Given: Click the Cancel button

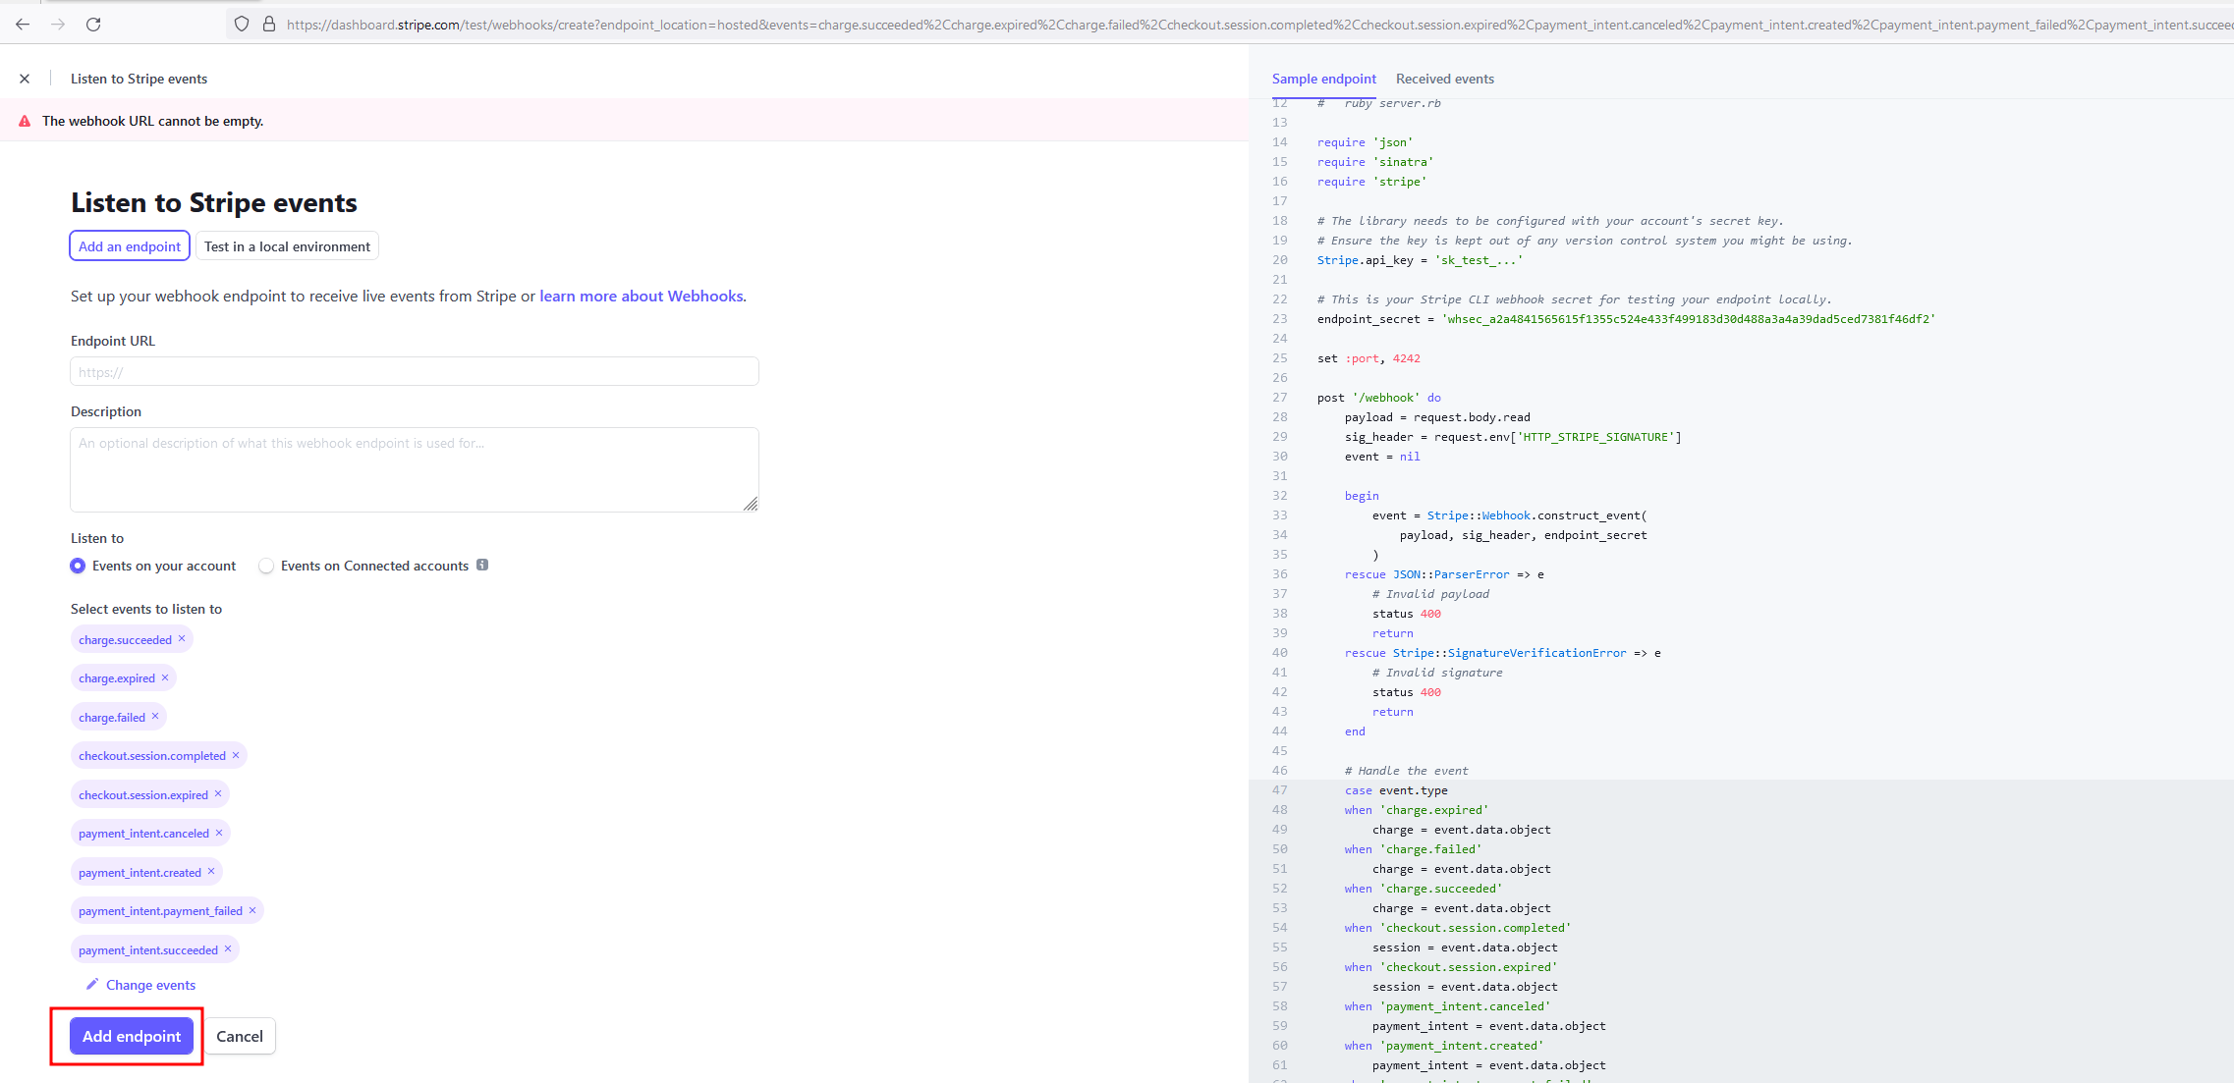Looking at the screenshot, I should point(240,1036).
